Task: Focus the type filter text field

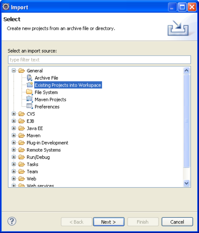Action: tap(99, 60)
